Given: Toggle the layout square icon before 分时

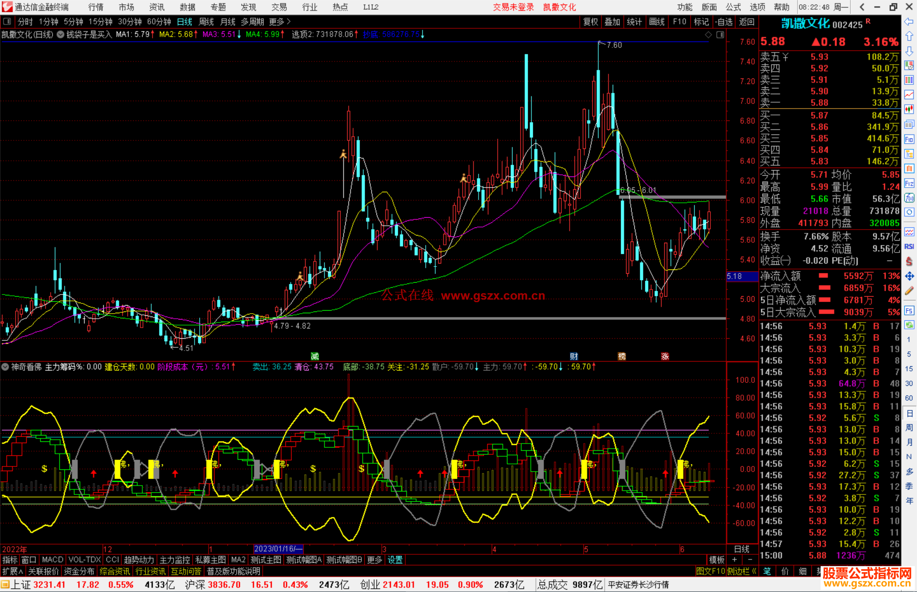Looking at the screenshot, I should click(x=7, y=21).
